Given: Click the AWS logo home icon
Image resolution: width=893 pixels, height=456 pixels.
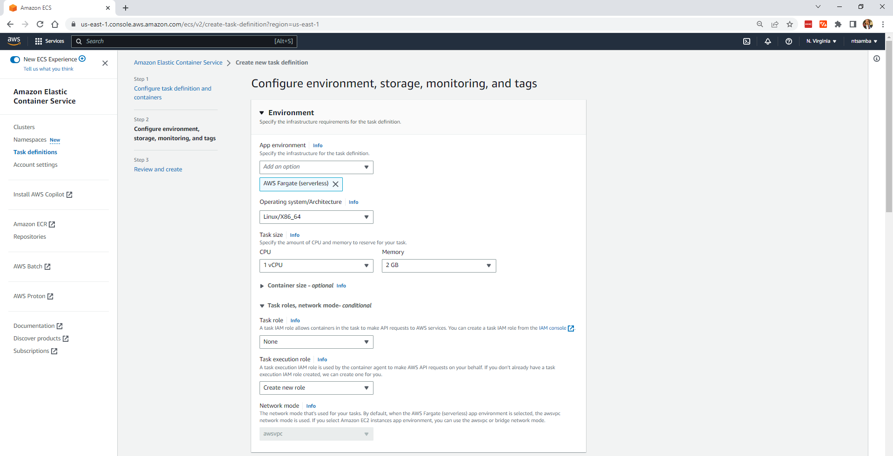Looking at the screenshot, I should coord(14,41).
